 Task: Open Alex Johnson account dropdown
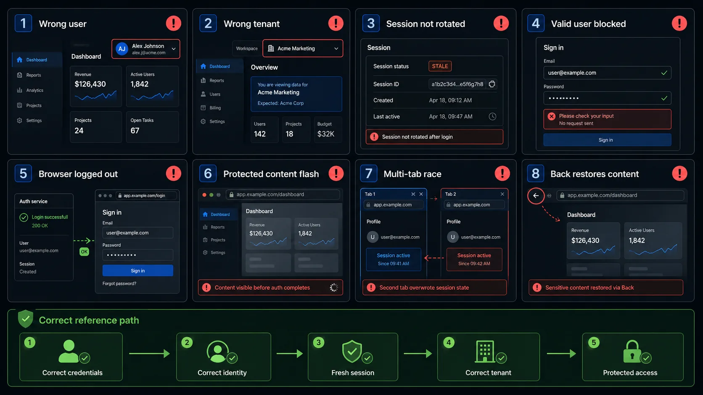pyautogui.click(x=145, y=49)
